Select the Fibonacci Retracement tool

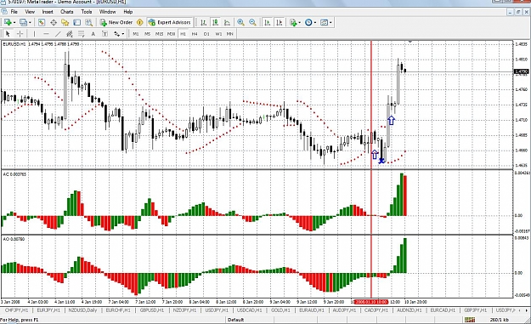82,33
